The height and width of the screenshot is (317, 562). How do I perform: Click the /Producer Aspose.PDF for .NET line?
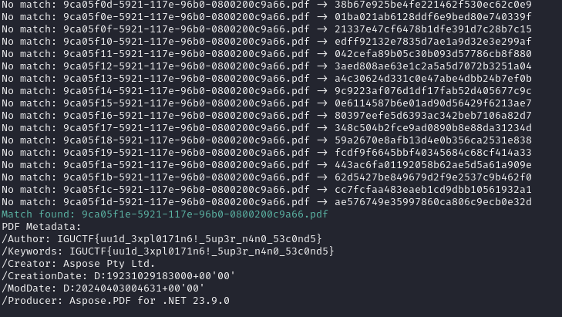pyautogui.click(x=116, y=301)
